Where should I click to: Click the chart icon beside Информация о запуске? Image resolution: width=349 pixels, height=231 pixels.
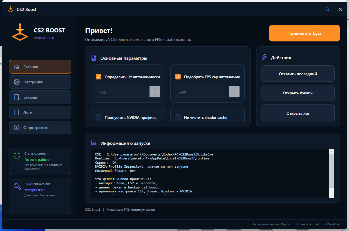(x=94, y=143)
